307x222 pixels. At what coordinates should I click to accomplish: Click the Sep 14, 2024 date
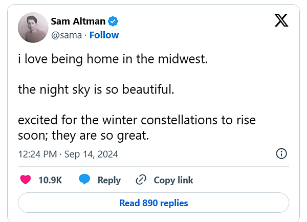(x=91, y=153)
